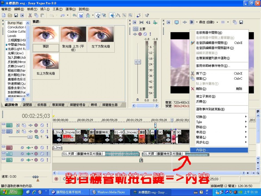Open track 4 FX gear icon
Viewport: 261px width, 196px height.
coord(36,154)
